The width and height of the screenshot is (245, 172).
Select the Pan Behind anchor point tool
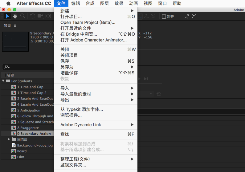click(x=48, y=16)
